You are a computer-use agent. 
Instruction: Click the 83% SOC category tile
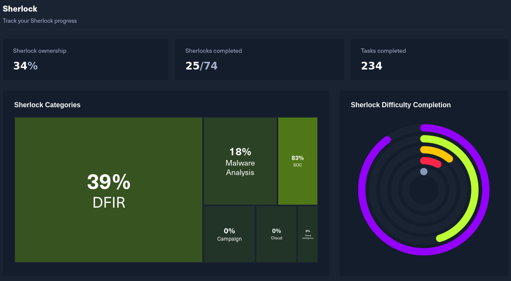[x=298, y=161]
